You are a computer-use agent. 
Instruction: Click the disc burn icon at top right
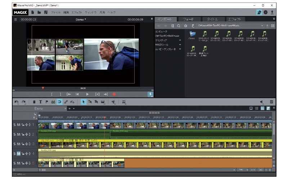tap(266, 12)
